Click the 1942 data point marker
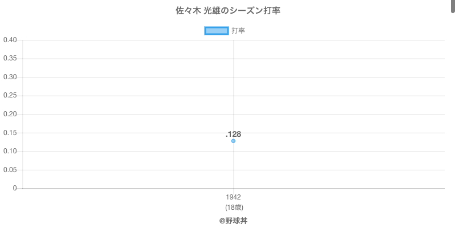 click(x=233, y=141)
